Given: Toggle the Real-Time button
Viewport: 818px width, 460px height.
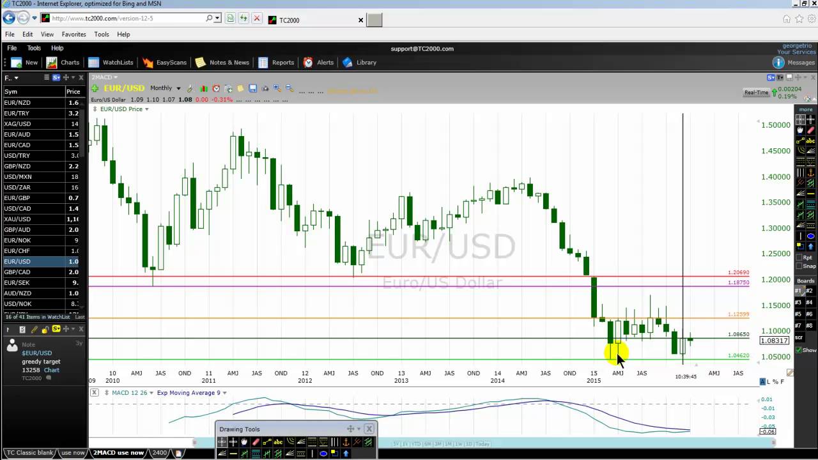Looking at the screenshot, I should (756, 93).
